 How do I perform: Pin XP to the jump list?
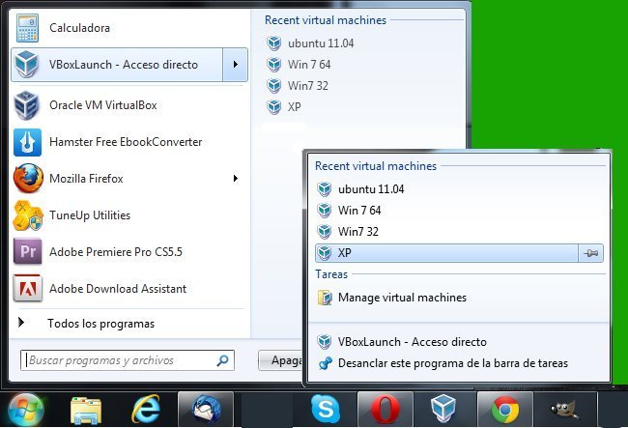[x=590, y=253]
